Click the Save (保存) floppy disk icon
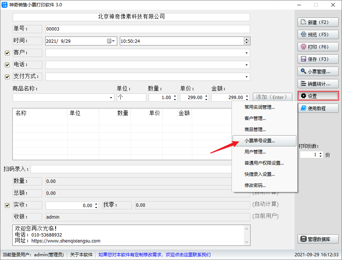The width and height of the screenshot is (342, 260). tap(303, 59)
